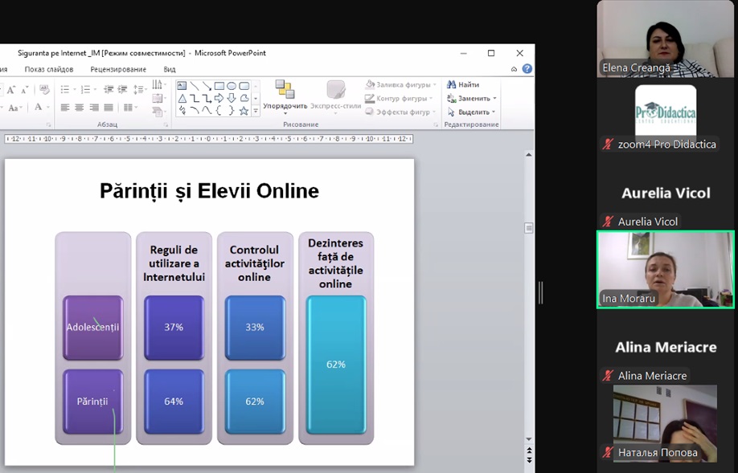Open the text columns dropdown
Screen dimensions: 738x473
coord(129,108)
